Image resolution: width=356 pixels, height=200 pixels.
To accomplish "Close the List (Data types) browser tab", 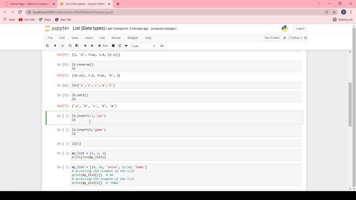I will [x=109, y=4].
